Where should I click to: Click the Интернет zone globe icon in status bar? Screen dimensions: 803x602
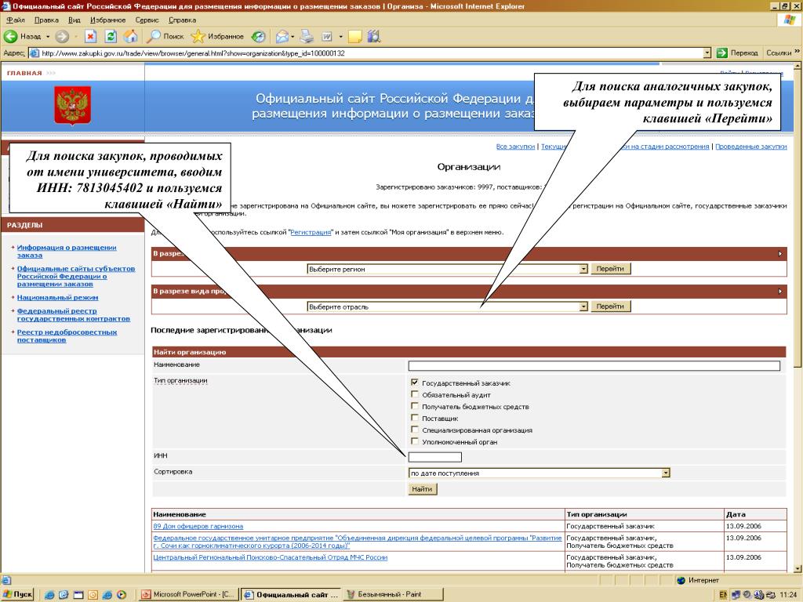(681, 580)
